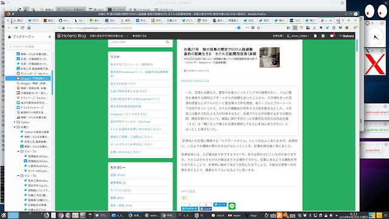
Task: Open the headlines.yahoo.co.jp link
Action: [x=195, y=80]
